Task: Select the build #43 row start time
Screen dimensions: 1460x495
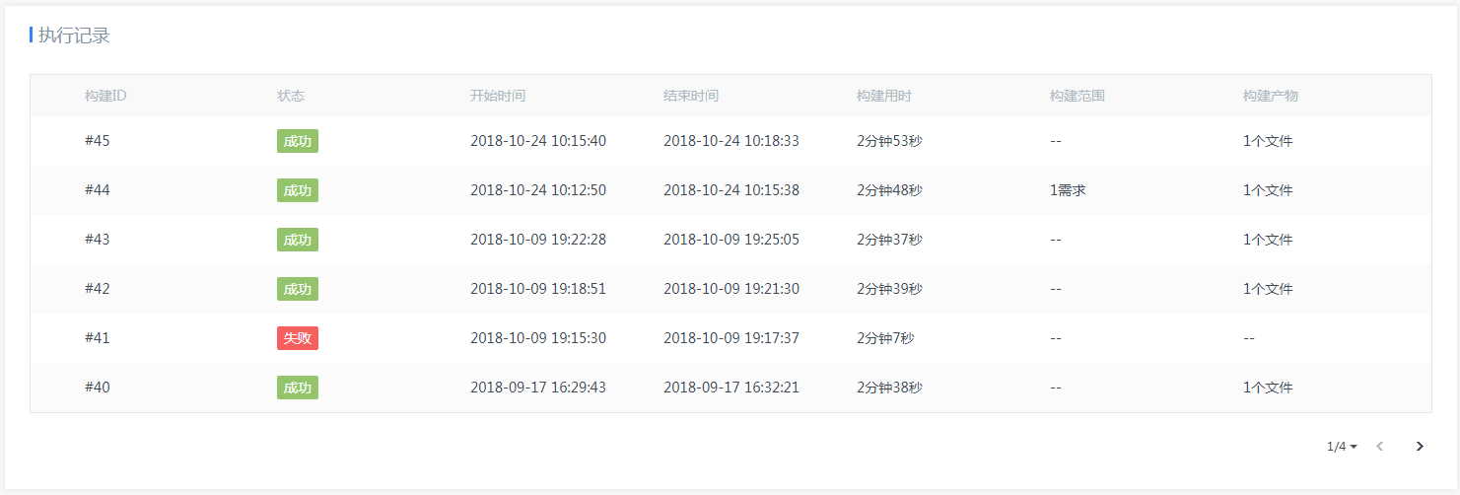Action: pos(538,240)
